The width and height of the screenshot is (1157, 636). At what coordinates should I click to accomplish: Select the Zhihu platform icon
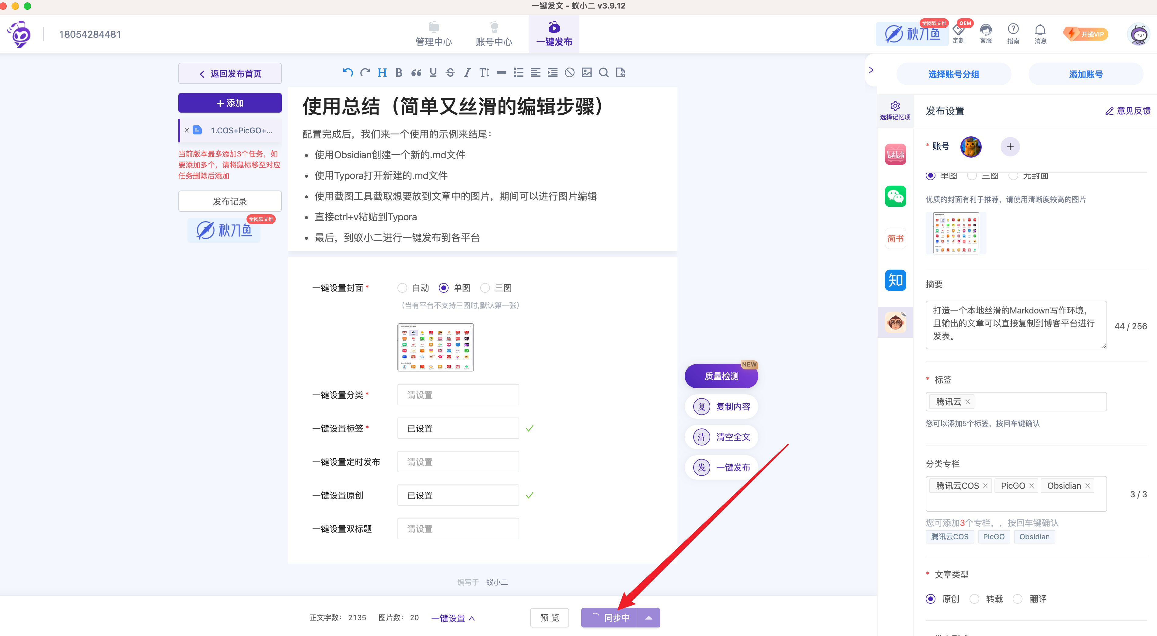click(895, 280)
